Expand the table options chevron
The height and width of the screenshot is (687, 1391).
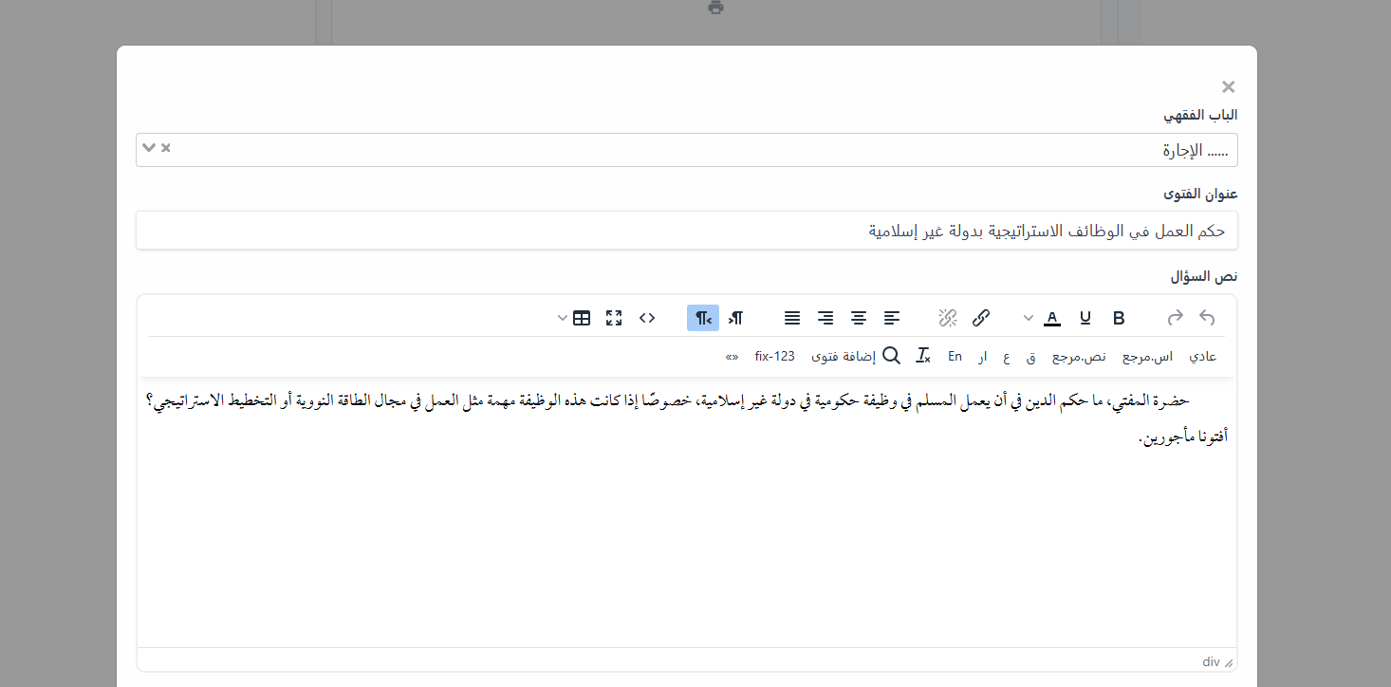click(562, 318)
